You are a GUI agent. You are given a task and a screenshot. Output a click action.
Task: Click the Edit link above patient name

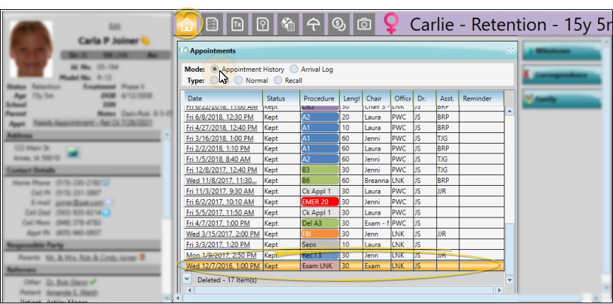point(114,26)
